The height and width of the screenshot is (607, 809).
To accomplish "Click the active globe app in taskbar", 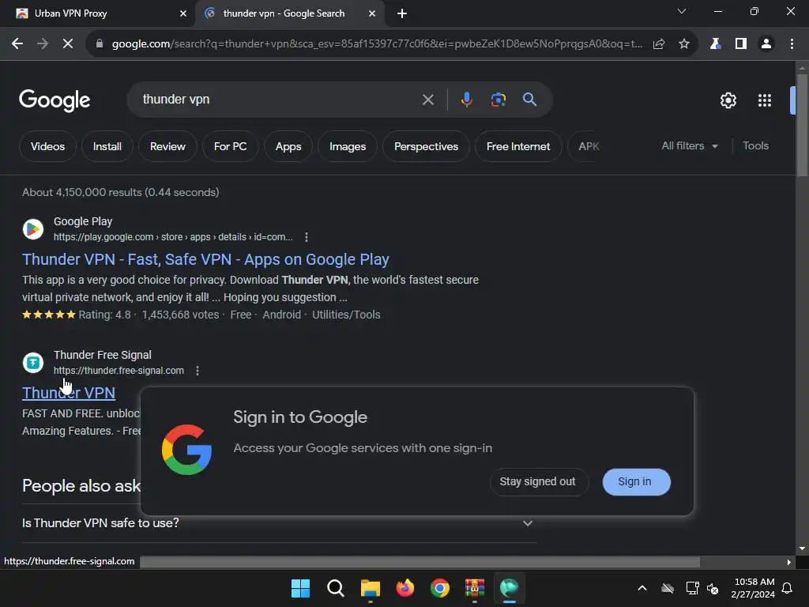I will 510,588.
